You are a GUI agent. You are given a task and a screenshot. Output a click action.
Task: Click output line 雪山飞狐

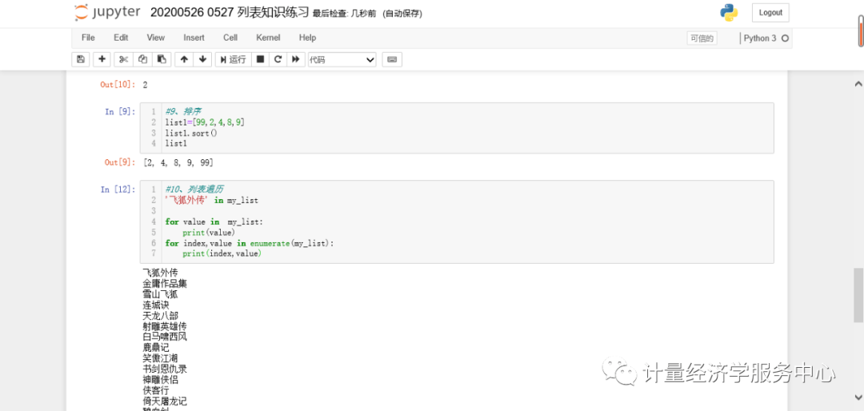click(160, 294)
